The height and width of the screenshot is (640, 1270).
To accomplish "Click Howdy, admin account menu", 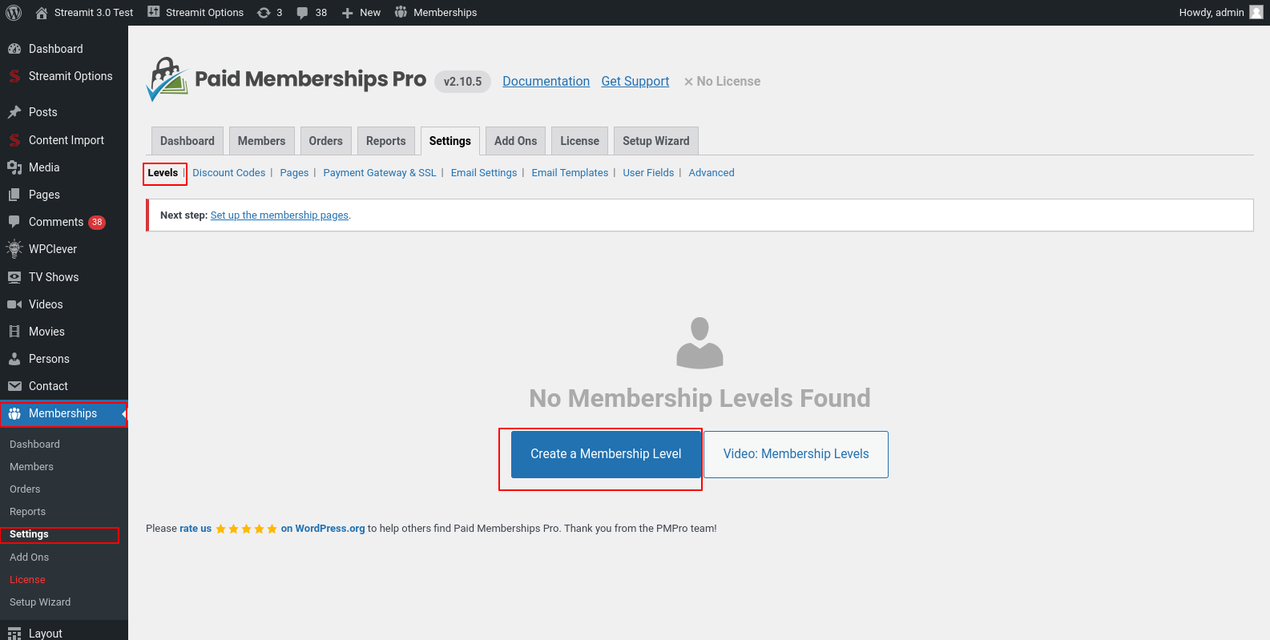I will pos(1221,13).
